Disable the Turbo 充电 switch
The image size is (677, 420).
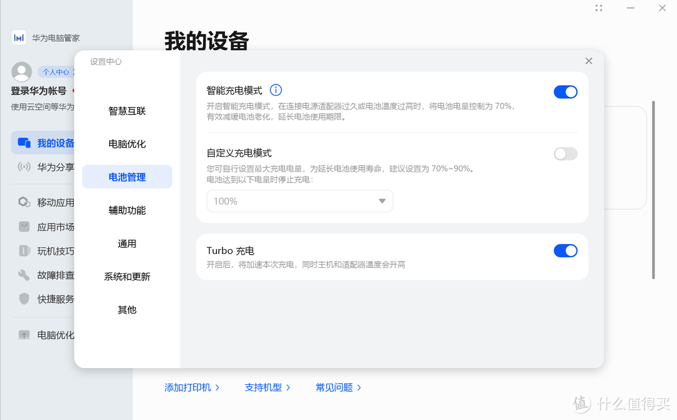(565, 250)
